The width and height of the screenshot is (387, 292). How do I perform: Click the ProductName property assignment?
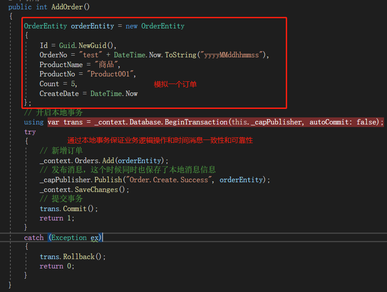point(80,64)
